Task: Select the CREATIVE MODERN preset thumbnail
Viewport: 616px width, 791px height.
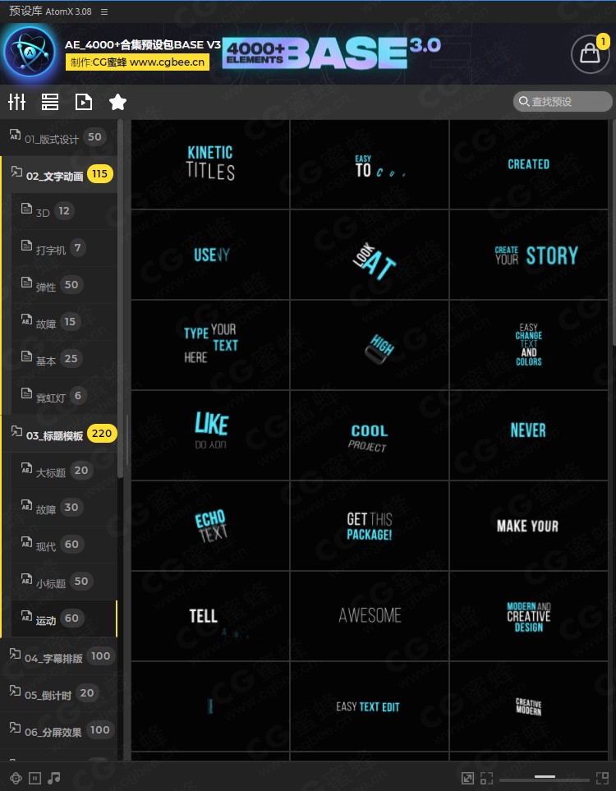Action: pos(529,706)
